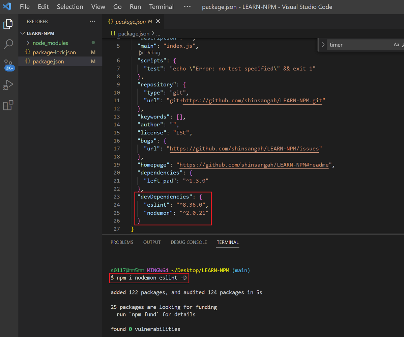The width and height of the screenshot is (404, 337).
Task: Click the package-lock.json file icon
Action: 28,52
